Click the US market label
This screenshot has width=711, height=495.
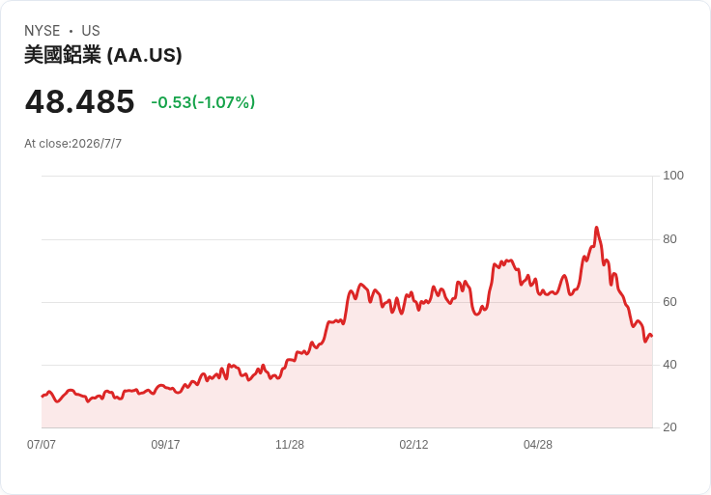point(91,31)
